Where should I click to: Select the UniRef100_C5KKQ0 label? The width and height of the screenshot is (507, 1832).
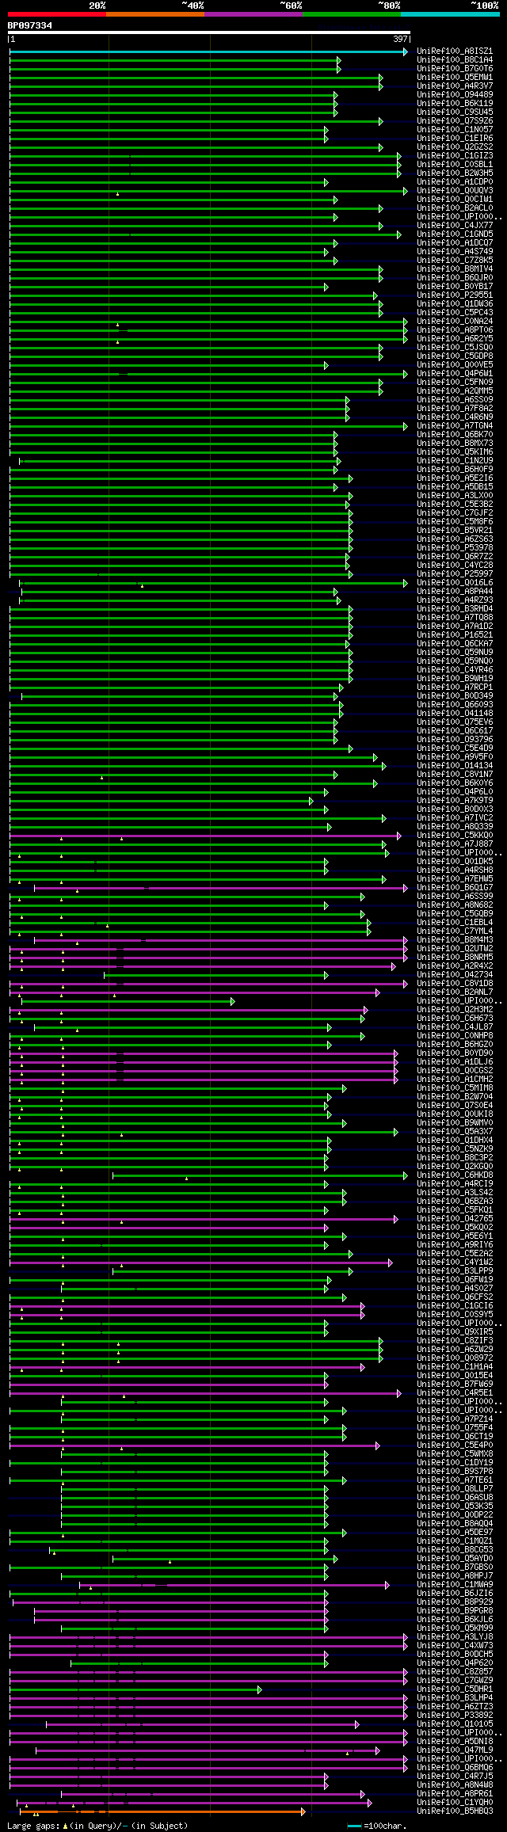pyautogui.click(x=455, y=836)
